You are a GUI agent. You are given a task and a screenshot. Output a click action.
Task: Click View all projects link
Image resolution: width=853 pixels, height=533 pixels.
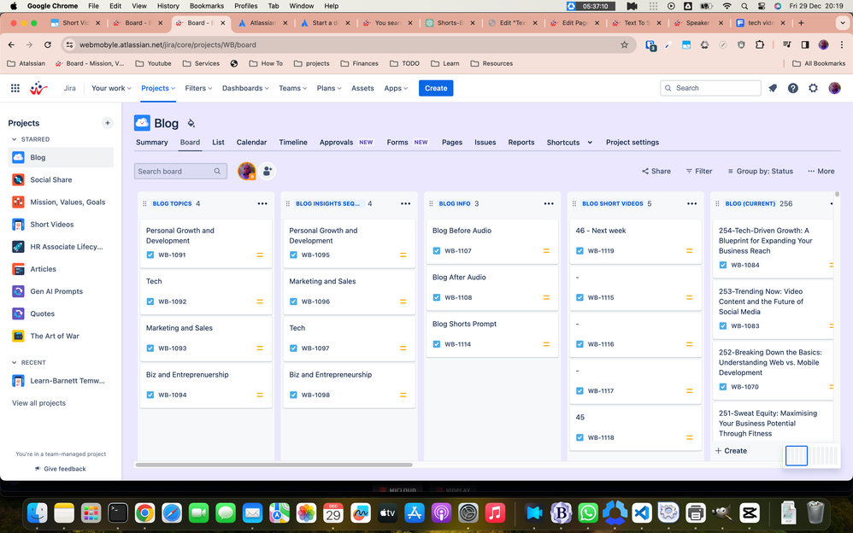(x=38, y=403)
